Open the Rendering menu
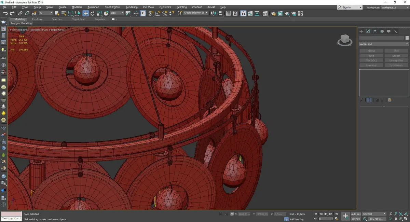The width and height of the screenshot is (410, 222). pyautogui.click(x=131, y=7)
